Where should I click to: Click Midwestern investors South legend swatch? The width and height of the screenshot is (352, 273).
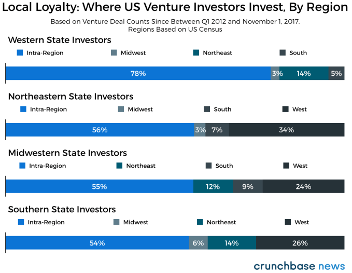point(208,166)
